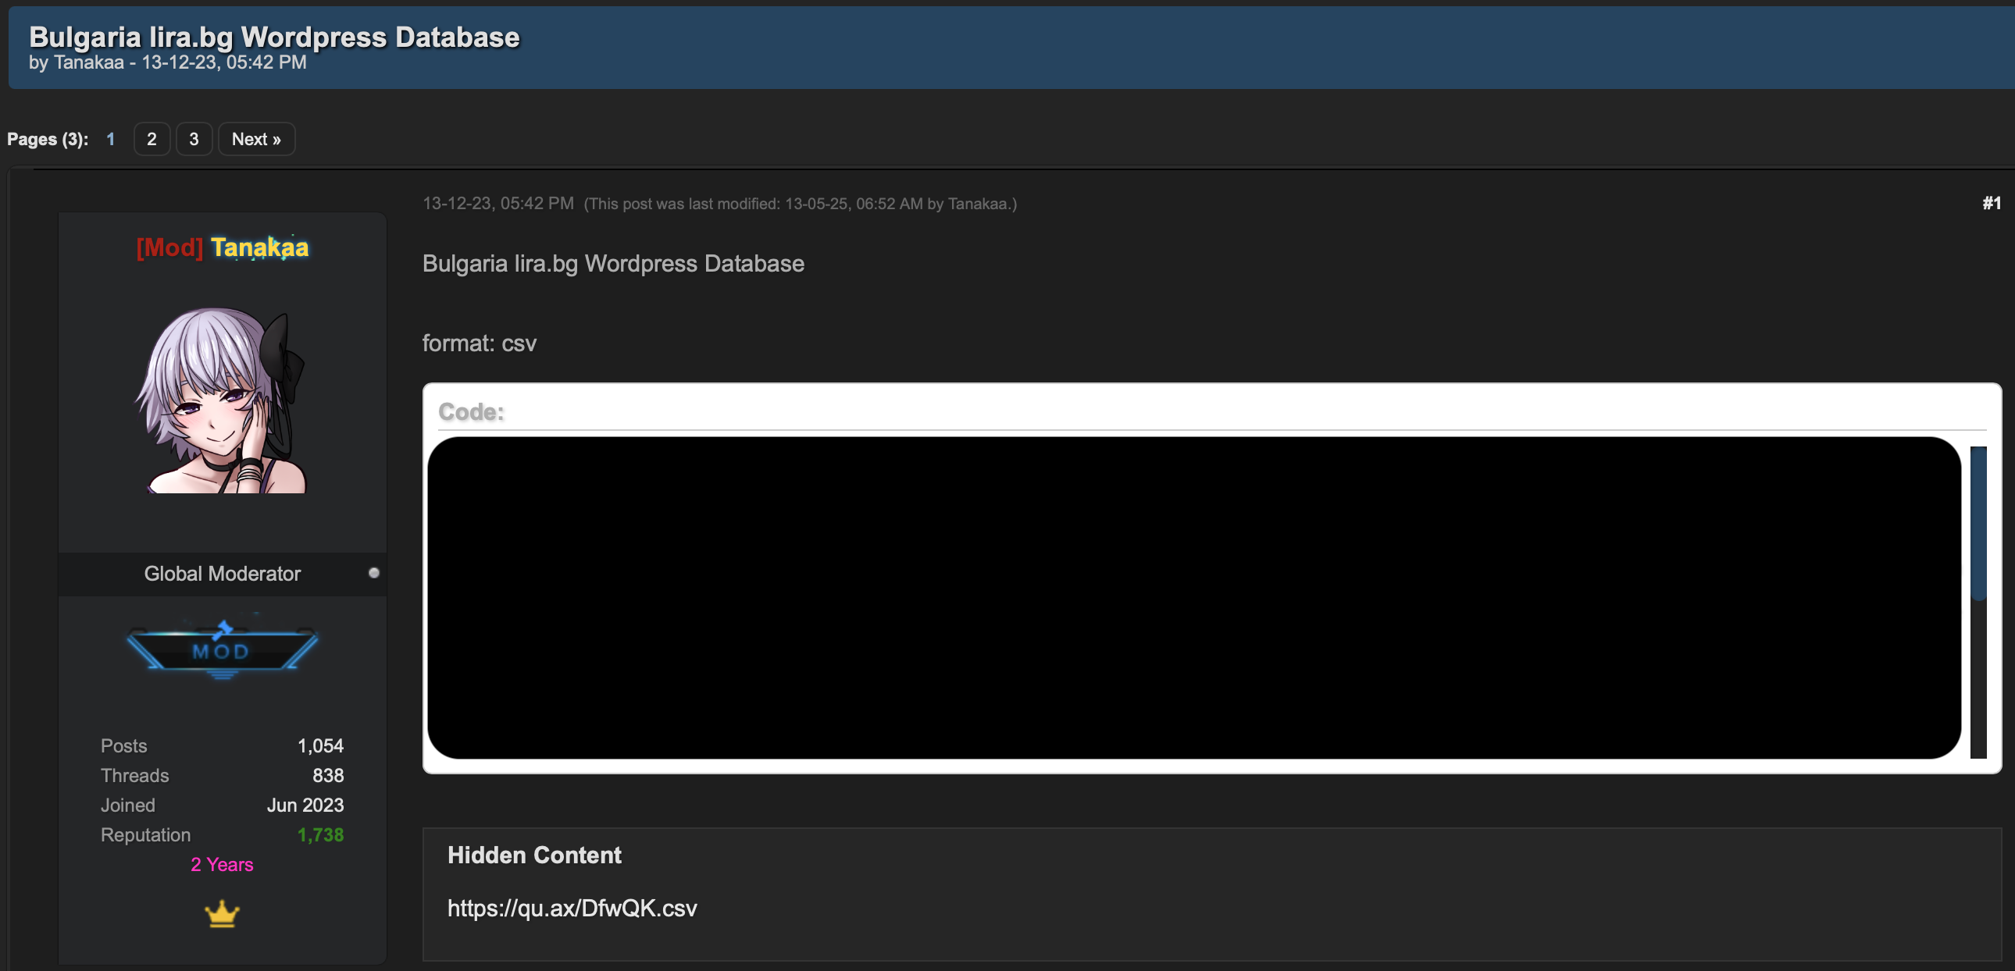The height and width of the screenshot is (971, 2015).
Task: Go to page 3 of the thread
Action: (194, 139)
